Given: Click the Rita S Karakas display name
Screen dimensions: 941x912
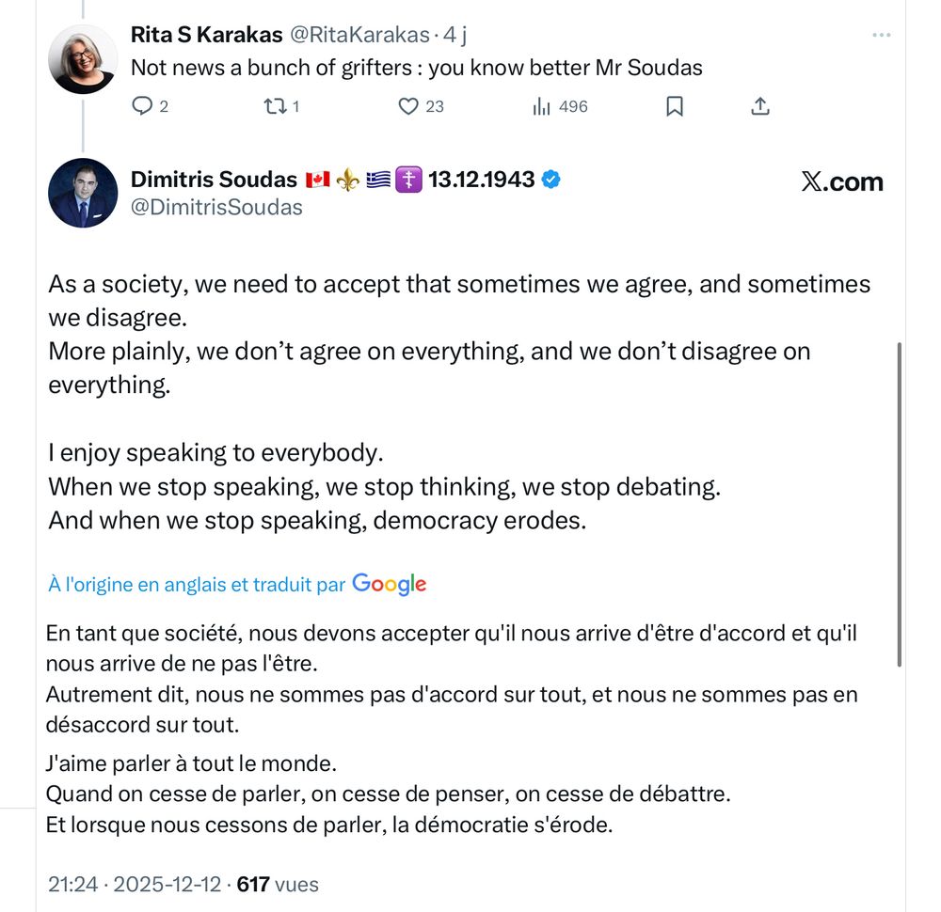Looking at the screenshot, I should [x=206, y=36].
